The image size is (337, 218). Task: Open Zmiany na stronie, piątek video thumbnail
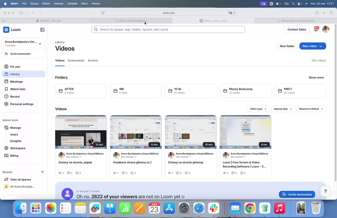coord(81,132)
